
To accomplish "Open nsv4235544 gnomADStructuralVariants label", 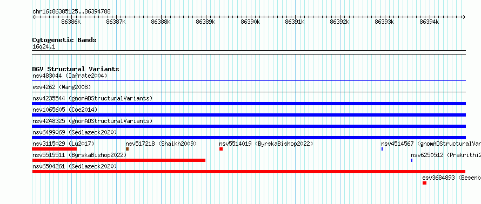I will pyautogui.click(x=92, y=98).
